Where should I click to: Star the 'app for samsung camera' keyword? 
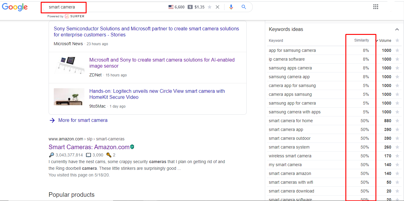397,50
